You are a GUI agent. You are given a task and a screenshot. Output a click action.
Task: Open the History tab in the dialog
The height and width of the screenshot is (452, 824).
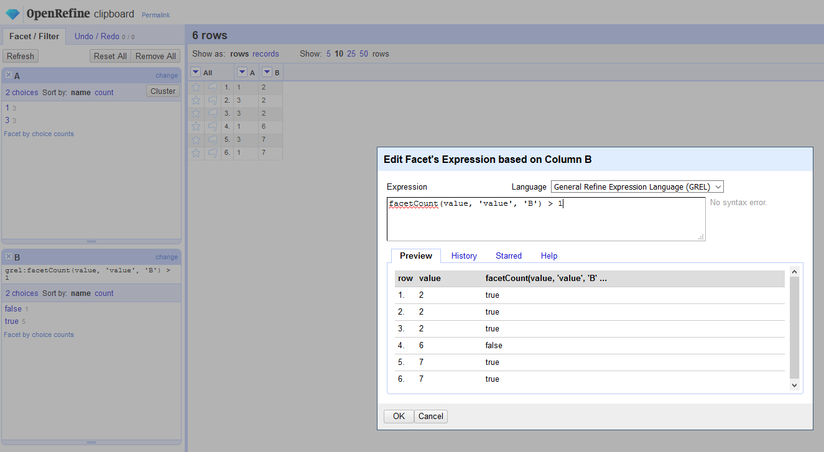[x=464, y=256]
